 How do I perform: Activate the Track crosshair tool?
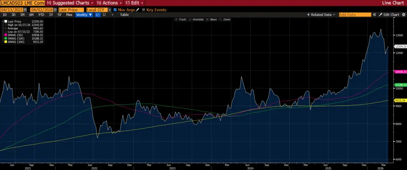pos(181,20)
